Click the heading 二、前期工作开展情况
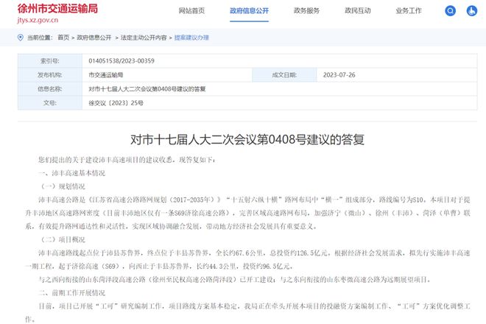This screenshot has width=486, height=324. (72, 292)
